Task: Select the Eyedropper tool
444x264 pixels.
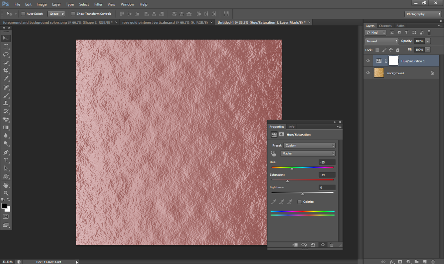Action: [6, 79]
